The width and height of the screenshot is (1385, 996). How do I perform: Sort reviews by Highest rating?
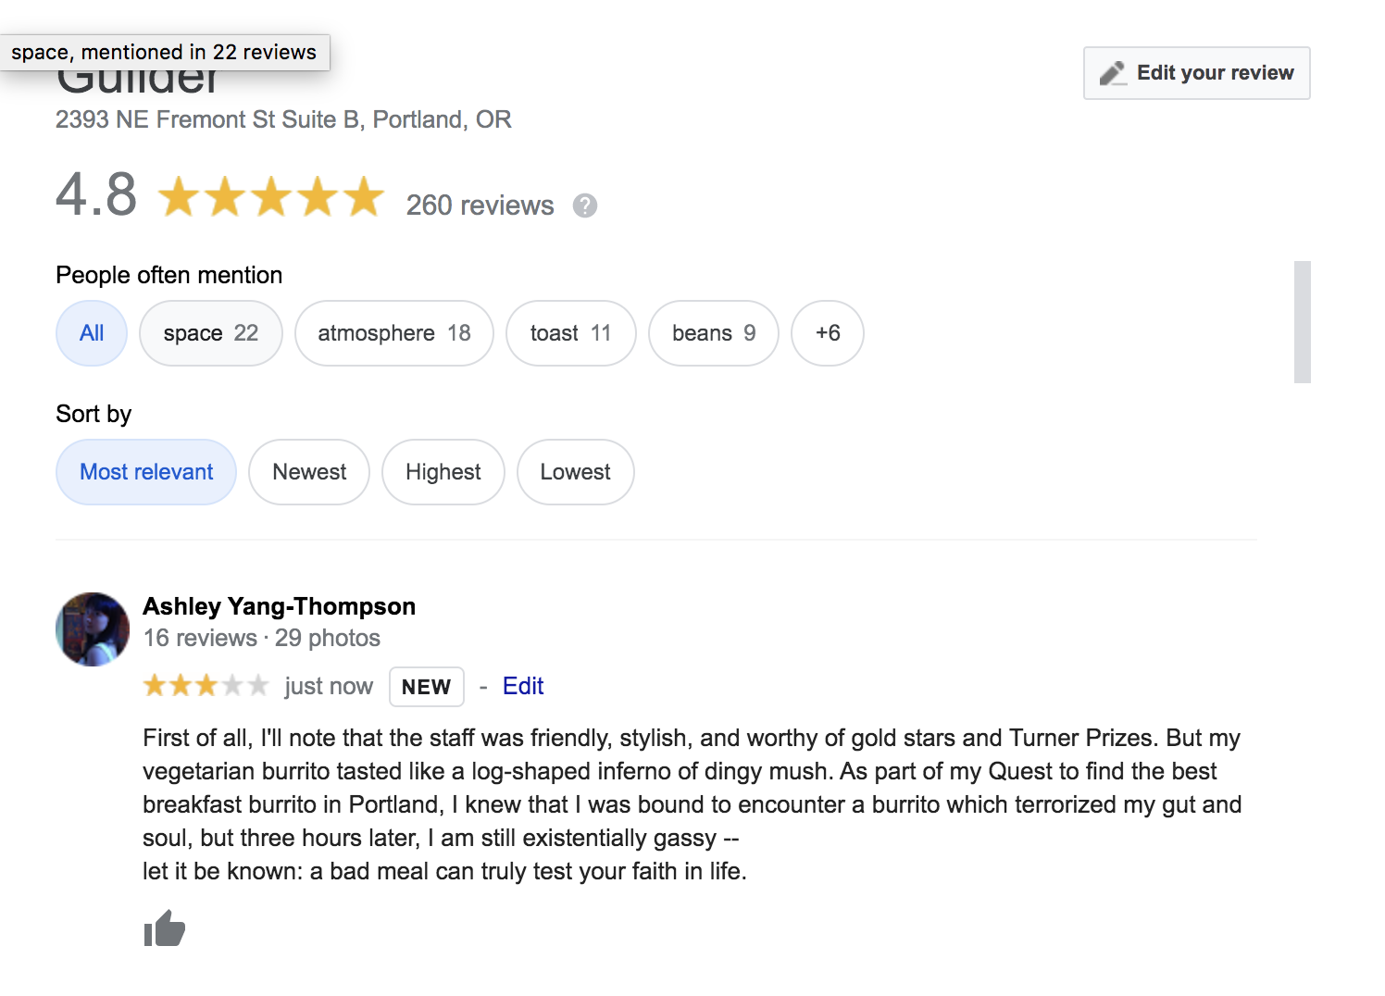pyautogui.click(x=443, y=472)
